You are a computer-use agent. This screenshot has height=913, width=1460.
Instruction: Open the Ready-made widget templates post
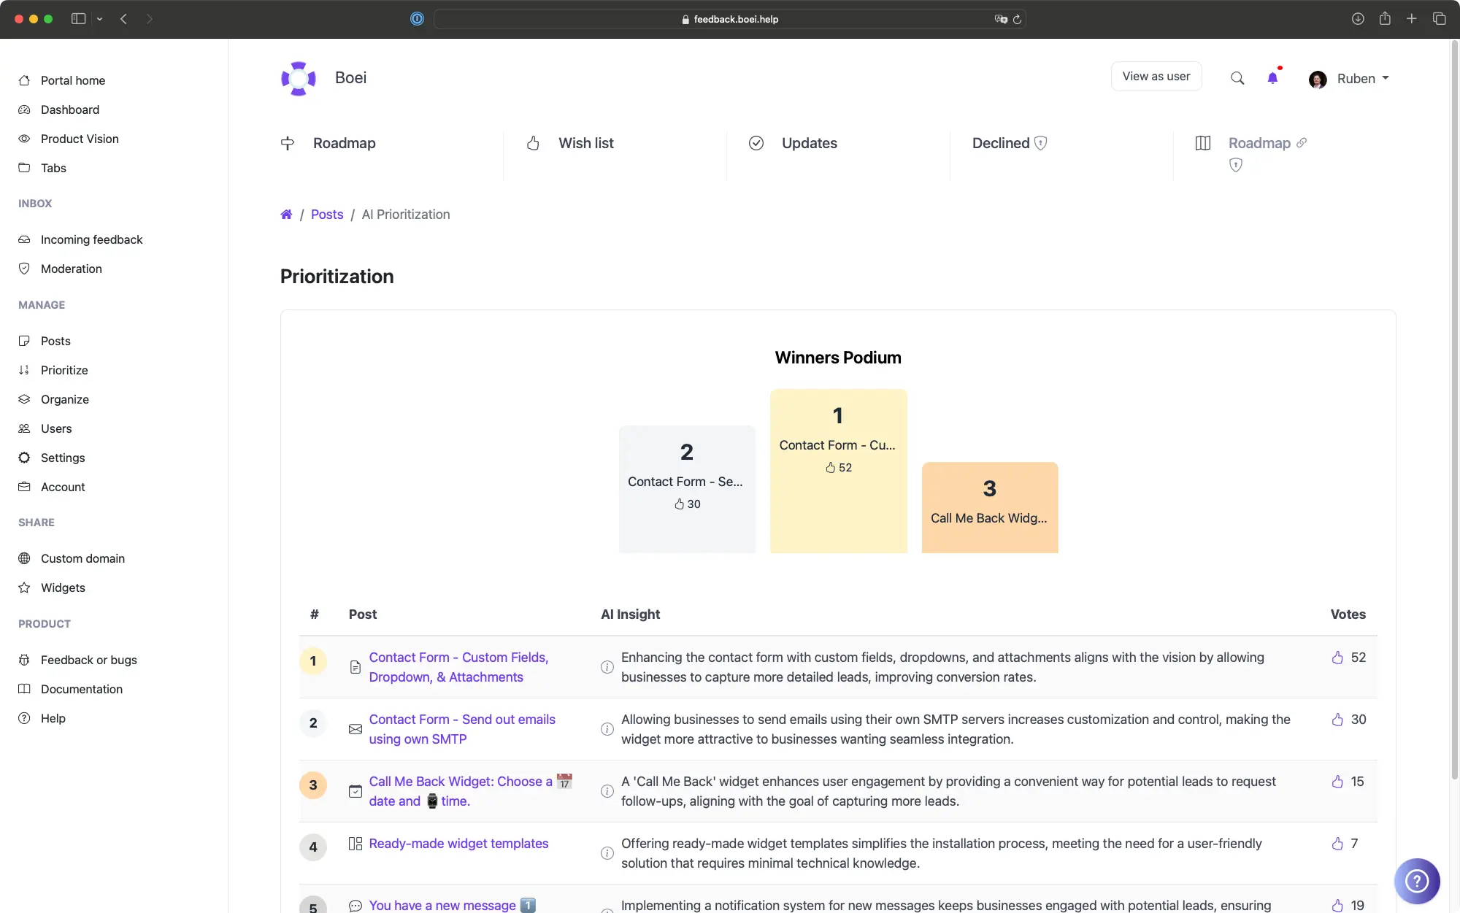458,844
